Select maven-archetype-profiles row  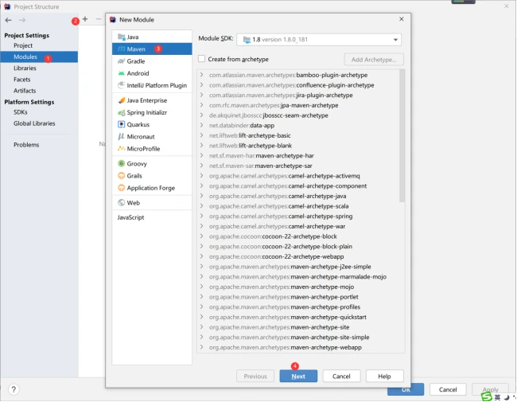tap(298, 307)
